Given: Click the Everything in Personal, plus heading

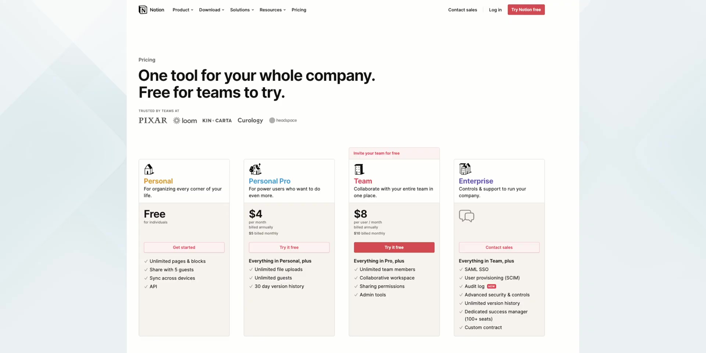Looking at the screenshot, I should coord(280,261).
